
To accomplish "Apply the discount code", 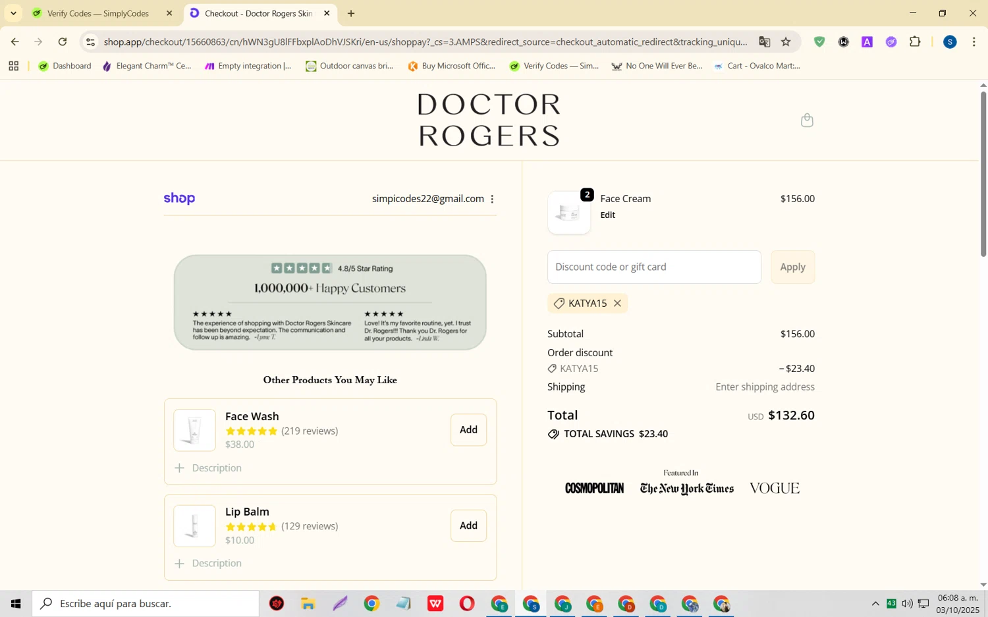I will (x=792, y=267).
